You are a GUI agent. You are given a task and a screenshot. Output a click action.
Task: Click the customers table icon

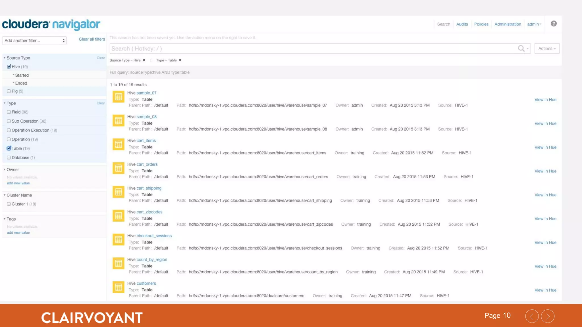(118, 287)
